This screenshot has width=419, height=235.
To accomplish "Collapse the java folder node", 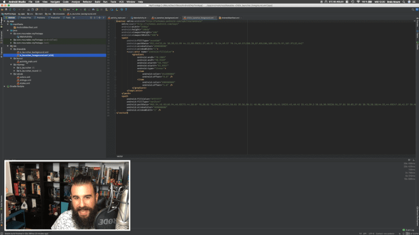I will coord(8,30).
